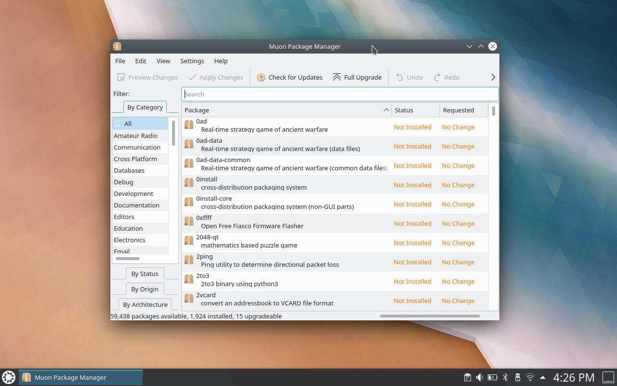The image size is (617, 386).
Task: Start a Full Upgrade
Action: (357, 77)
